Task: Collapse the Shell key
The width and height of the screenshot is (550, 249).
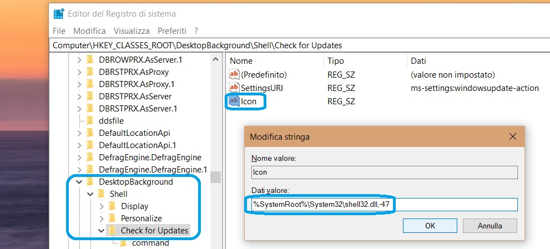Action: tap(90, 194)
